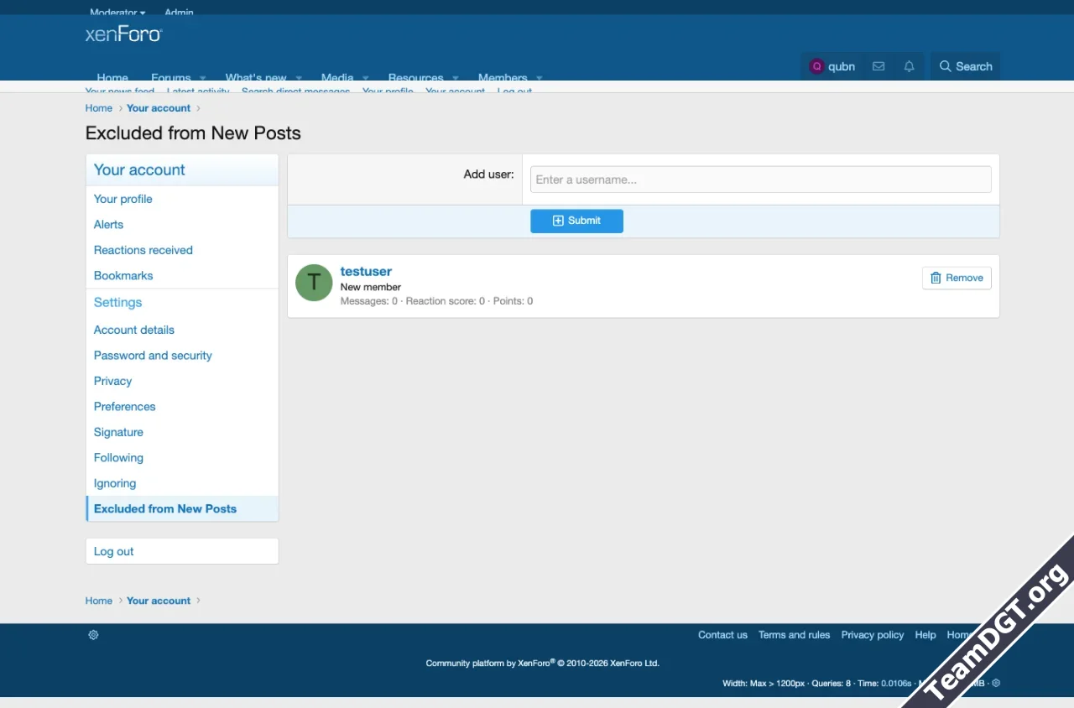The height and width of the screenshot is (708, 1074).
Task: Open Privacy settings in the sidebar
Action: (113, 381)
